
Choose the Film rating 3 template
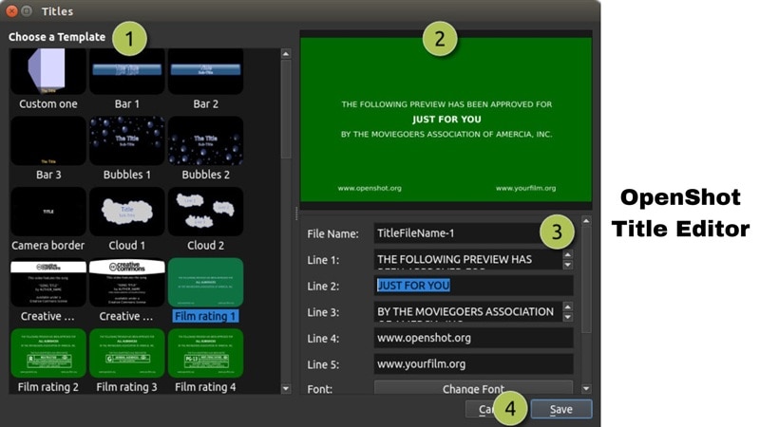pos(127,353)
